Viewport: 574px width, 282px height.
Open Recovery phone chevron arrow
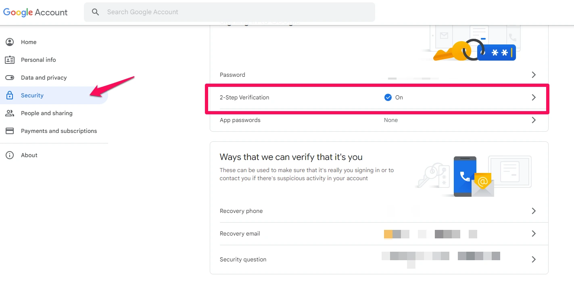click(534, 211)
